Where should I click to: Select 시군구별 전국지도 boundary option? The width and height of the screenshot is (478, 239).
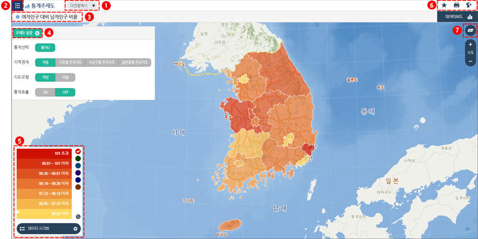(x=102, y=62)
